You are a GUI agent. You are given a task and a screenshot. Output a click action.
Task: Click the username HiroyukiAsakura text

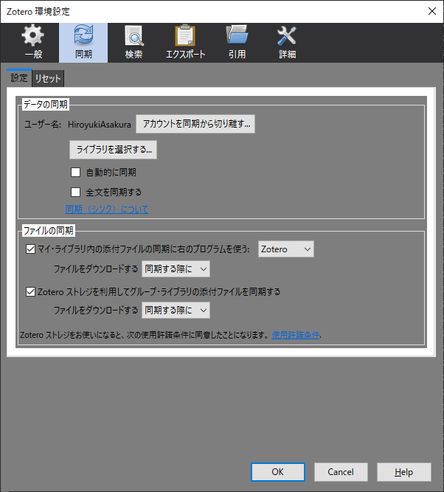coord(99,125)
